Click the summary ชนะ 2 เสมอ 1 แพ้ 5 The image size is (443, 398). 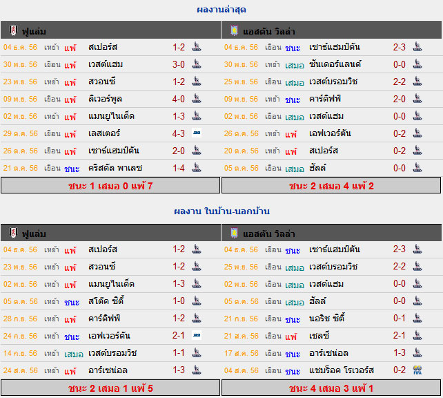pos(110,388)
